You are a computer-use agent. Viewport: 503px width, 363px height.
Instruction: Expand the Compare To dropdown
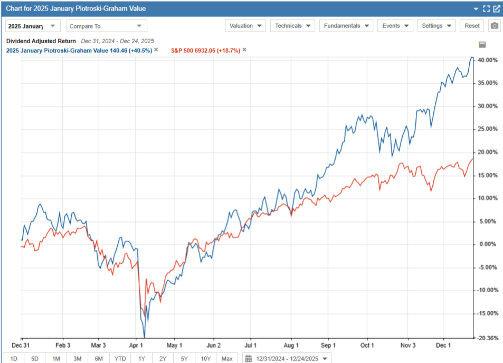tap(107, 26)
